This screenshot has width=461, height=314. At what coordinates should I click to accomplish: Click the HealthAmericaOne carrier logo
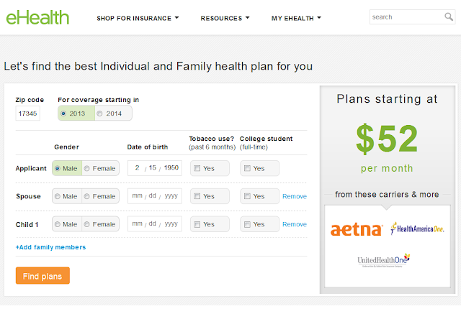(x=417, y=228)
